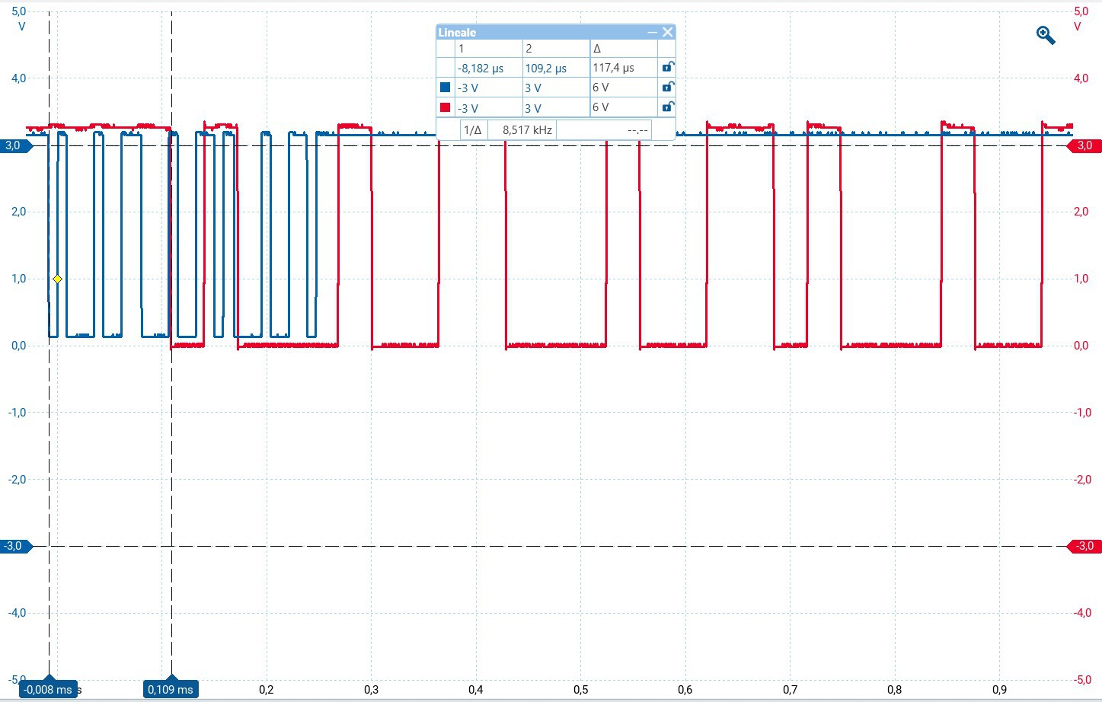Click the 117,4 µs delta time cell
Image resolution: width=1102 pixels, height=702 pixels.
(613, 68)
